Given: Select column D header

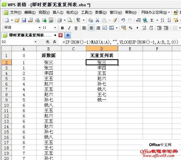Looking at the screenshot, I should coord(102,49).
